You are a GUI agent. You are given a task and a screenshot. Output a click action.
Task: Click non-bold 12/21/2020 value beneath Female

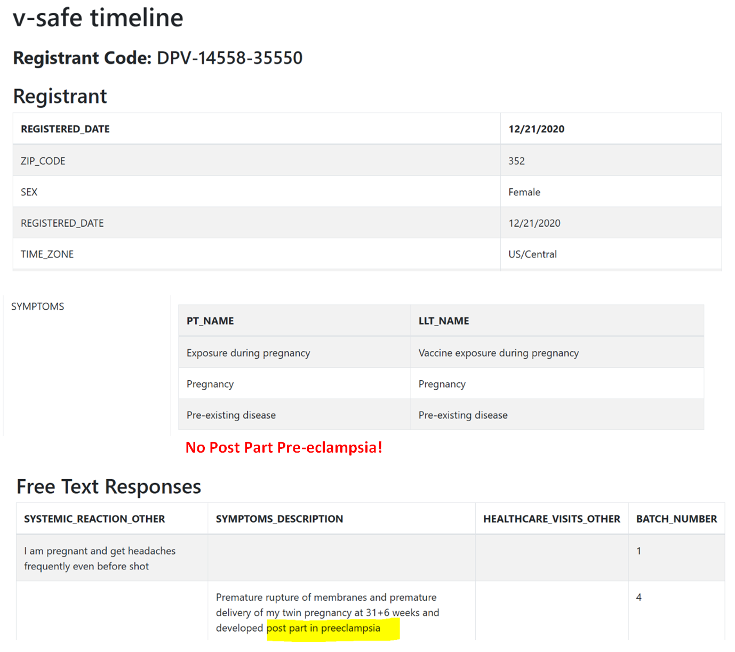(x=534, y=223)
